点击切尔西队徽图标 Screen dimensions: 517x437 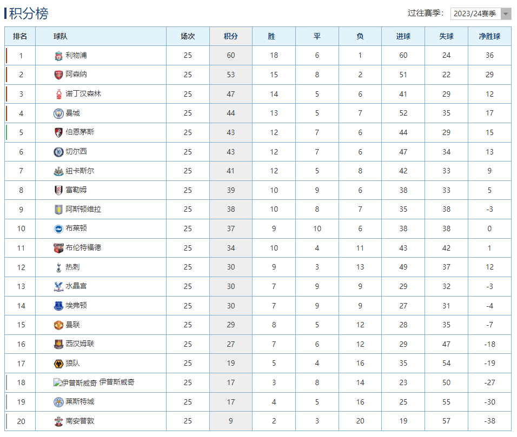point(58,152)
